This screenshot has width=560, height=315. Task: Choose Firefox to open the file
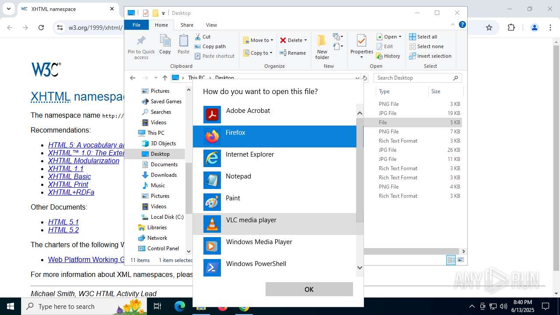coord(274,136)
